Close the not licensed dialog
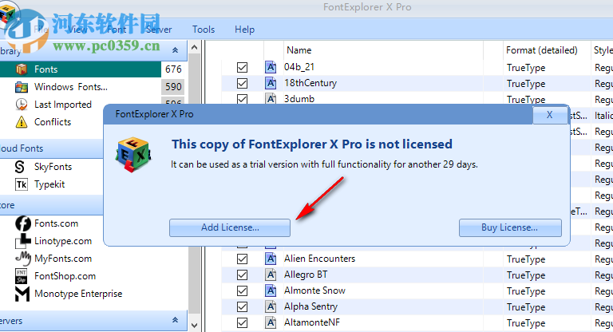 pos(550,115)
